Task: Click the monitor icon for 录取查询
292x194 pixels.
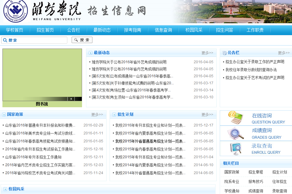Action: [x=236, y=149]
